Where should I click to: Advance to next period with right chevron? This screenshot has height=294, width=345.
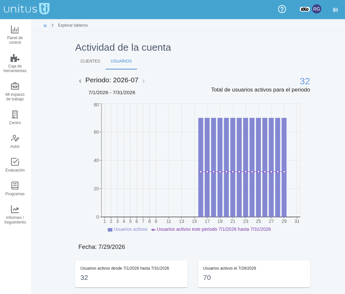[143, 81]
